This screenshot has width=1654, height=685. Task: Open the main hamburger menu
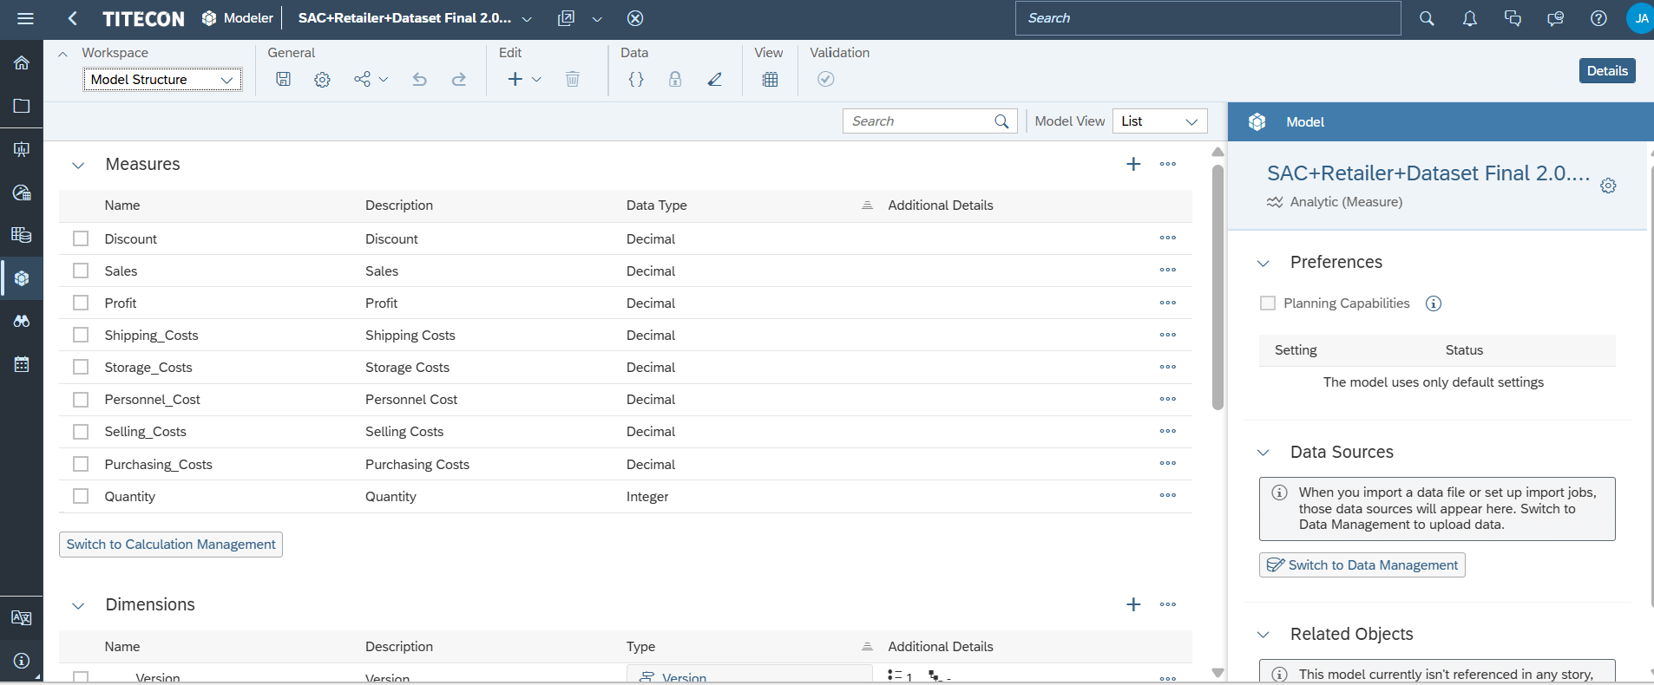point(25,18)
